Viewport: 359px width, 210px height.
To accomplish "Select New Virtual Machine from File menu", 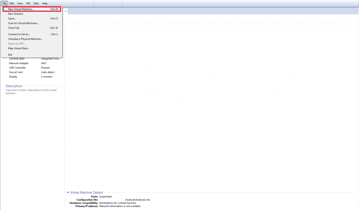I will tap(21, 9).
